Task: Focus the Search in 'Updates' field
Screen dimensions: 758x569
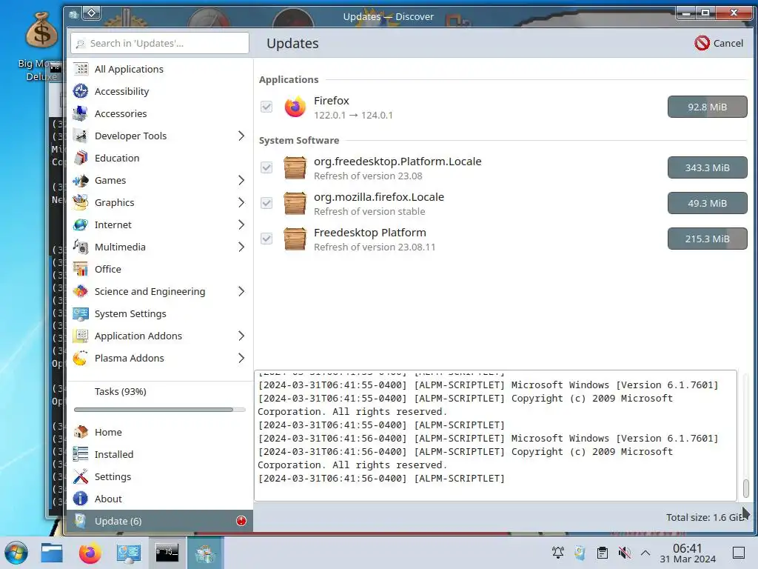Action: click(160, 43)
